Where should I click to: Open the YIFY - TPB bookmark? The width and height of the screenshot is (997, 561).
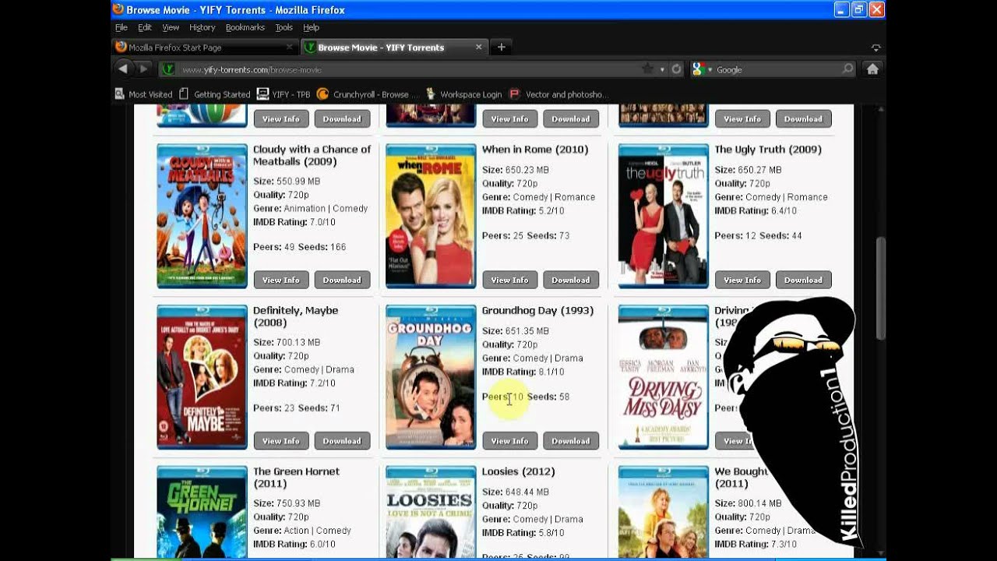point(284,94)
